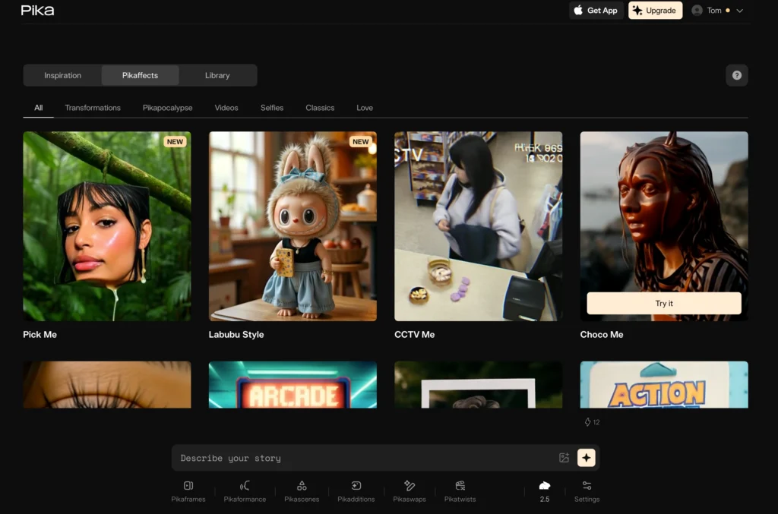778x514 pixels.
Task: Choose the Pikadditions tool
Action: pos(356,486)
